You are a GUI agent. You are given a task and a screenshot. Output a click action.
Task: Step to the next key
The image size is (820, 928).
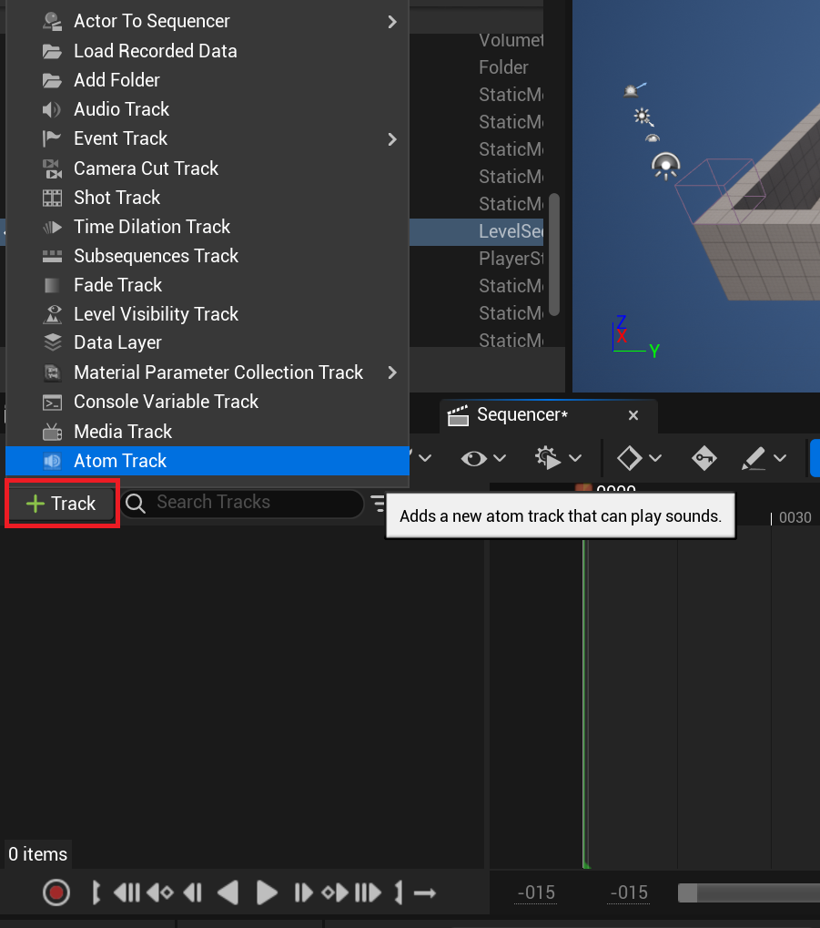click(334, 893)
